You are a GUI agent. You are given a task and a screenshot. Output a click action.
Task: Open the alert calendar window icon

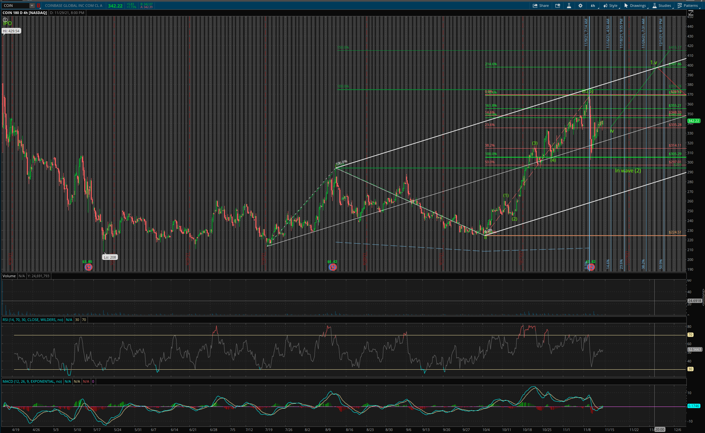558,6
